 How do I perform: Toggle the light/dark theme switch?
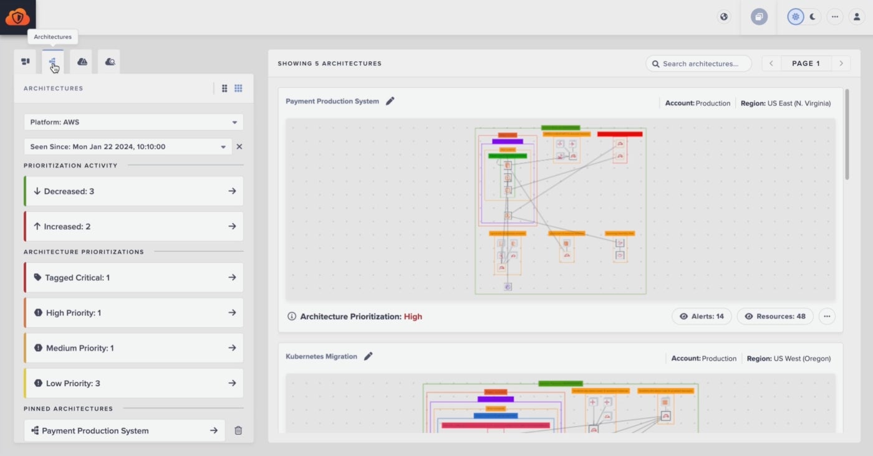tap(804, 17)
